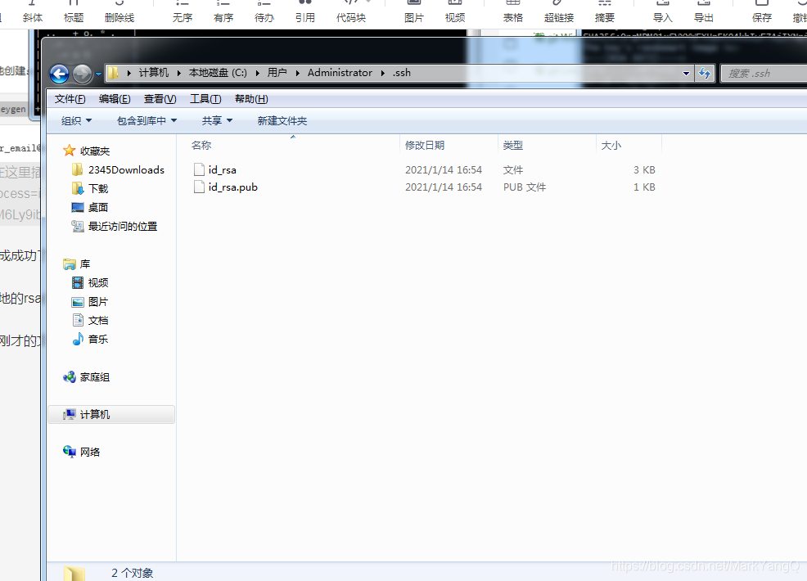Go forward with the Explorer forward arrow
807x581 pixels.
click(82, 74)
